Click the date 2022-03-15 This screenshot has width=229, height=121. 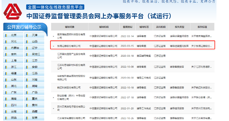[x=127, y=46]
